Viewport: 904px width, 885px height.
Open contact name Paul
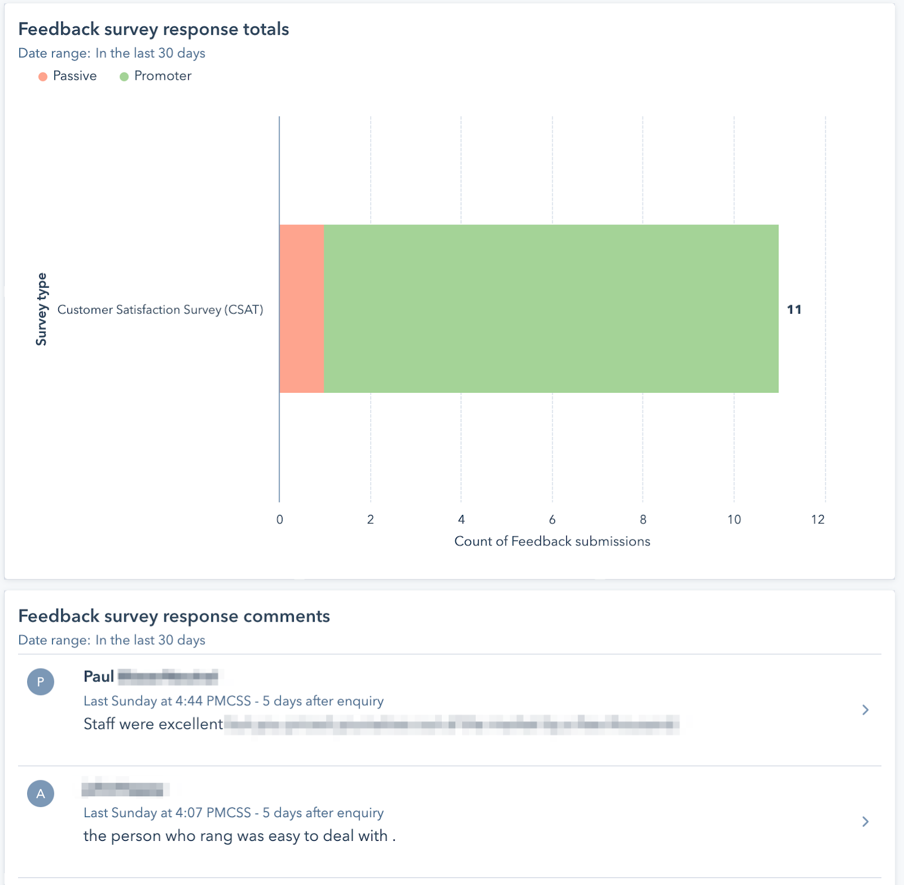click(x=99, y=676)
